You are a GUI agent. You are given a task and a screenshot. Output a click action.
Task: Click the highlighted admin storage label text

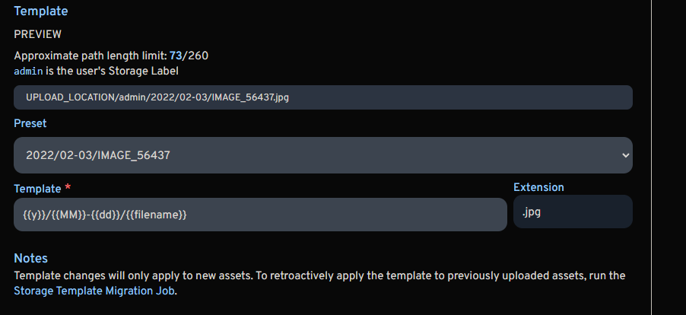(28, 71)
